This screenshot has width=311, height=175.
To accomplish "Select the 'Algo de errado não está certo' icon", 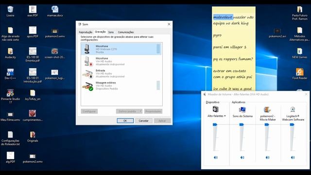I will 10,34.
